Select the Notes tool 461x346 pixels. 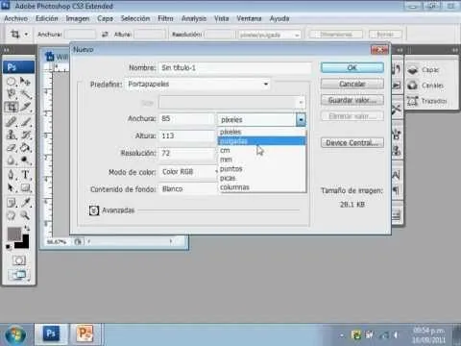(x=12, y=203)
